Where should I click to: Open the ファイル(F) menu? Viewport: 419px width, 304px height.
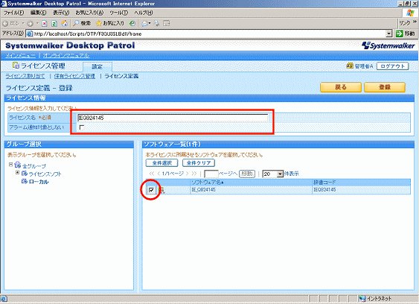[x=13, y=13]
